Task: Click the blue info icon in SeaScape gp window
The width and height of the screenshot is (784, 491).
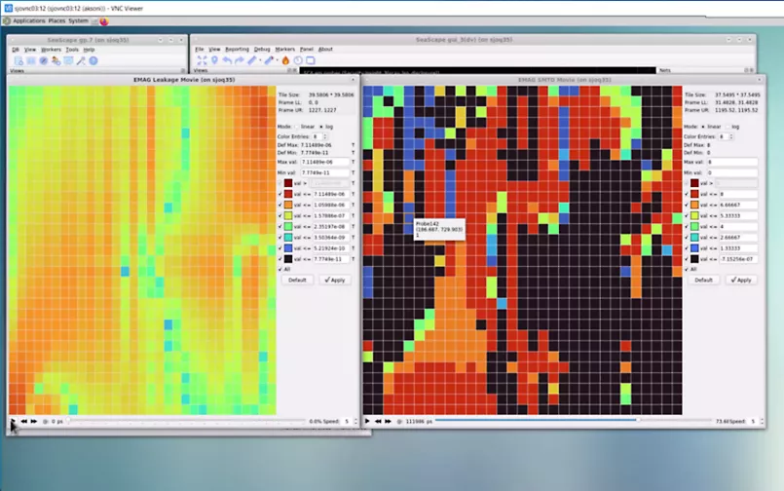Action: click(x=93, y=60)
